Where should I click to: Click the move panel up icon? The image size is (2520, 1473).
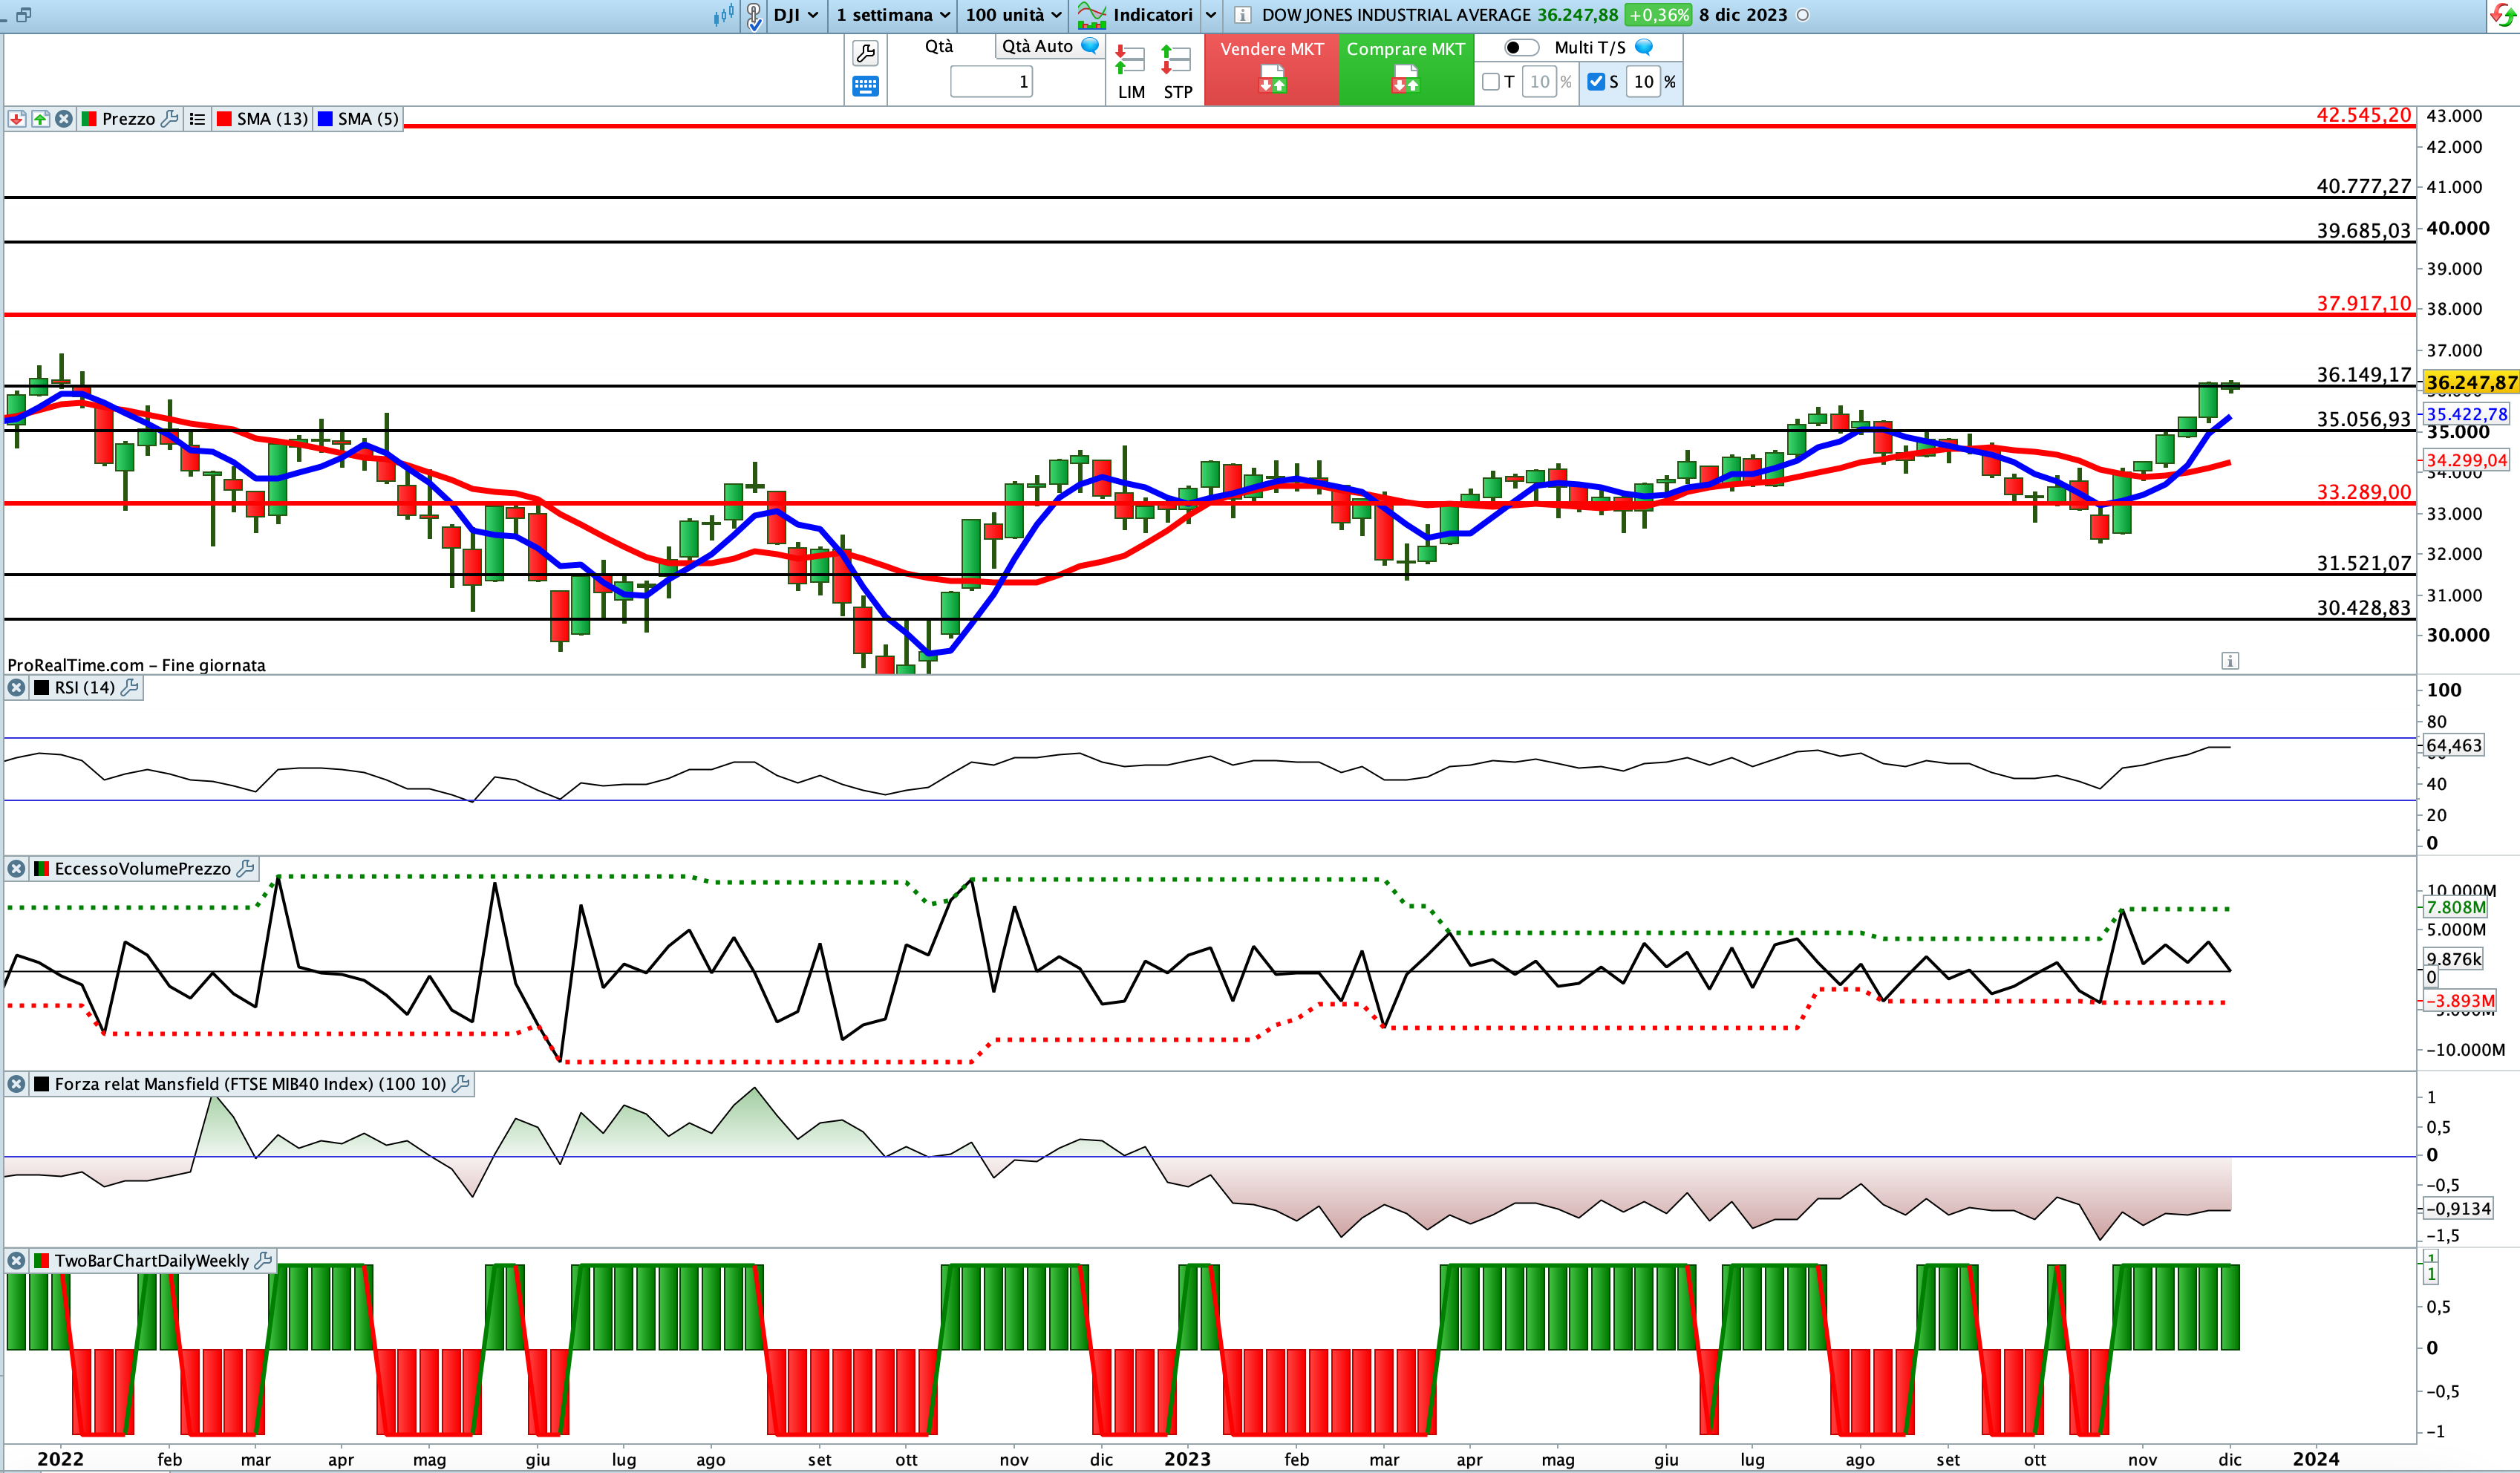click(40, 119)
